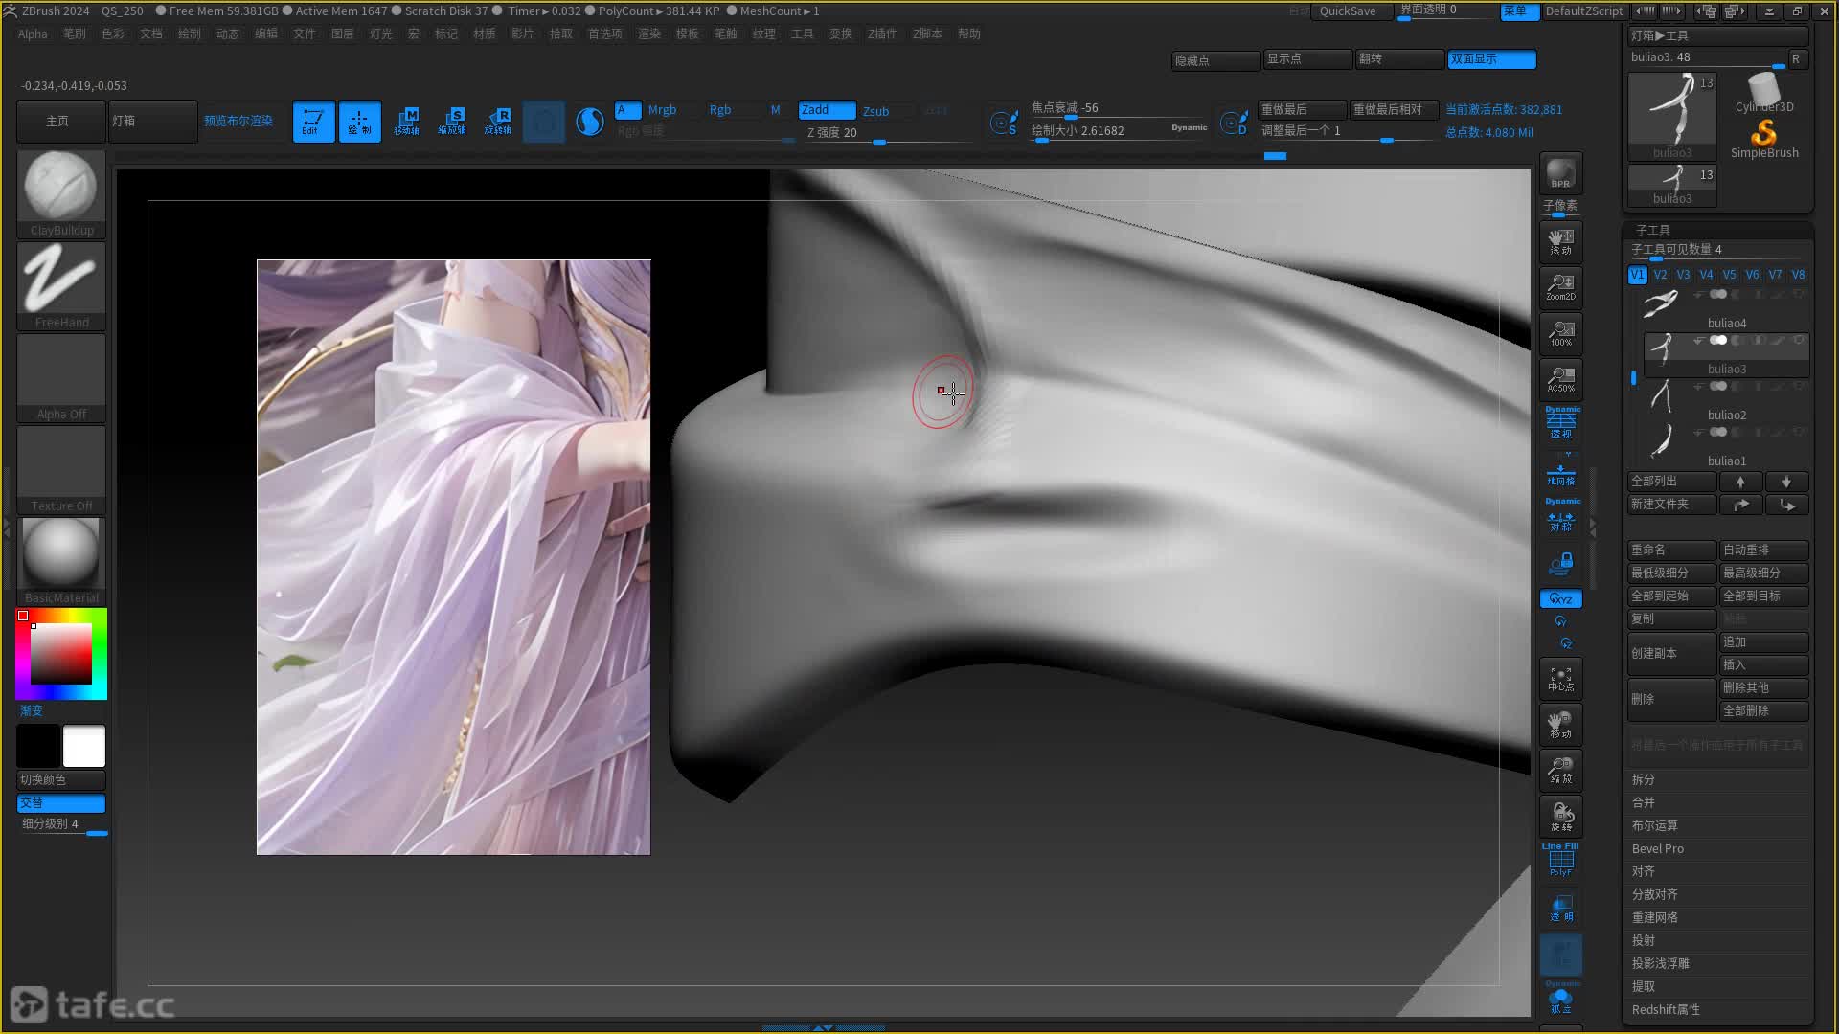Toggle the 地网格 (Floor grid) display
Image resolution: width=1839 pixels, height=1034 pixels.
1560,475
